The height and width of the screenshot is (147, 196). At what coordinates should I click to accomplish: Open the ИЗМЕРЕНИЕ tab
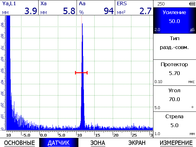[x=176, y=143]
